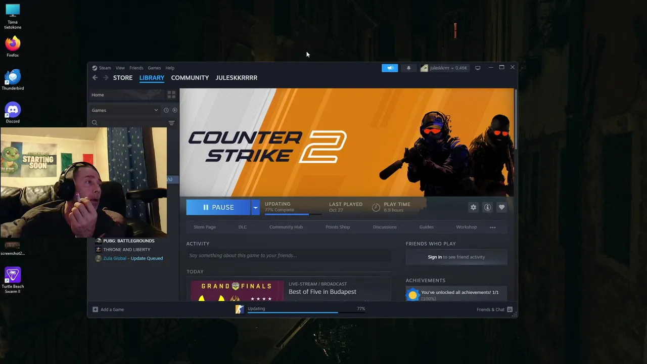
Task: Open the JULESKKRRRR profile tab
Action: click(237, 78)
